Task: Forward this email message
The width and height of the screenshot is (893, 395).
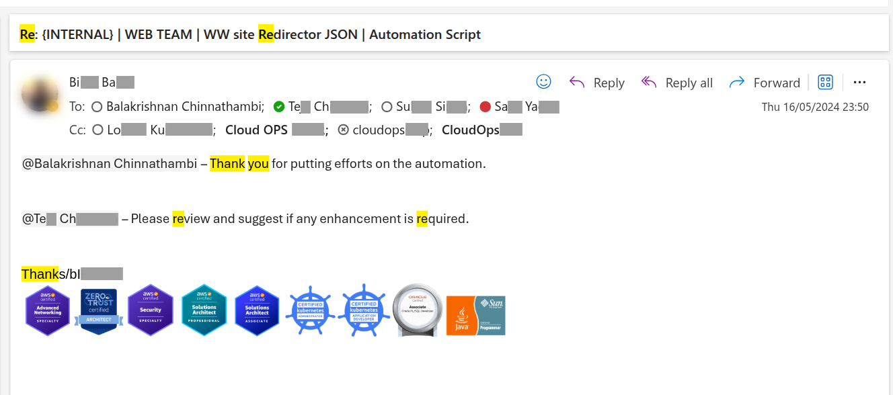Action: tap(765, 83)
